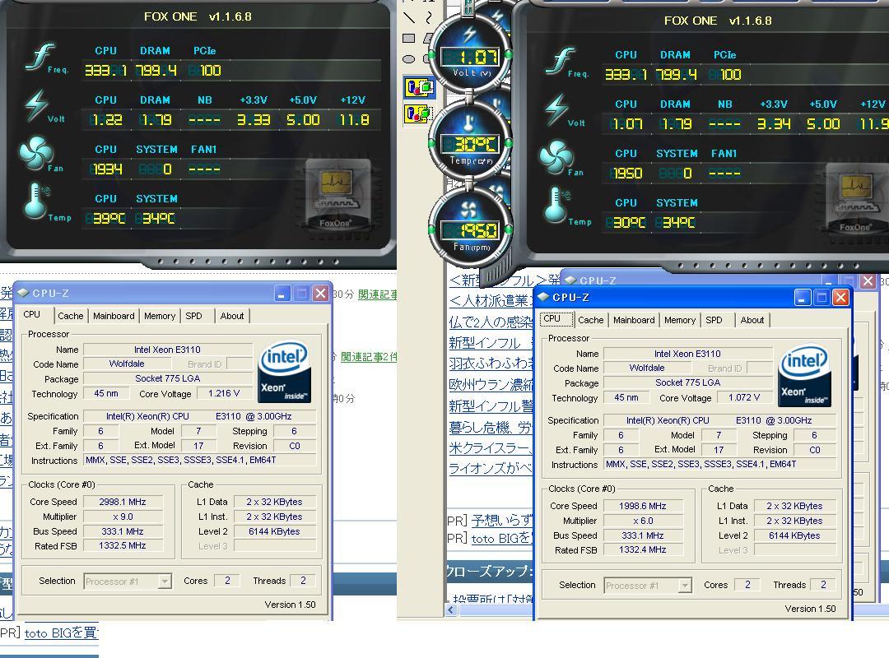Open the 仏で2人の感染 headline link
Image resolution: width=889 pixels, height=658 pixels.
pyautogui.click(x=491, y=322)
